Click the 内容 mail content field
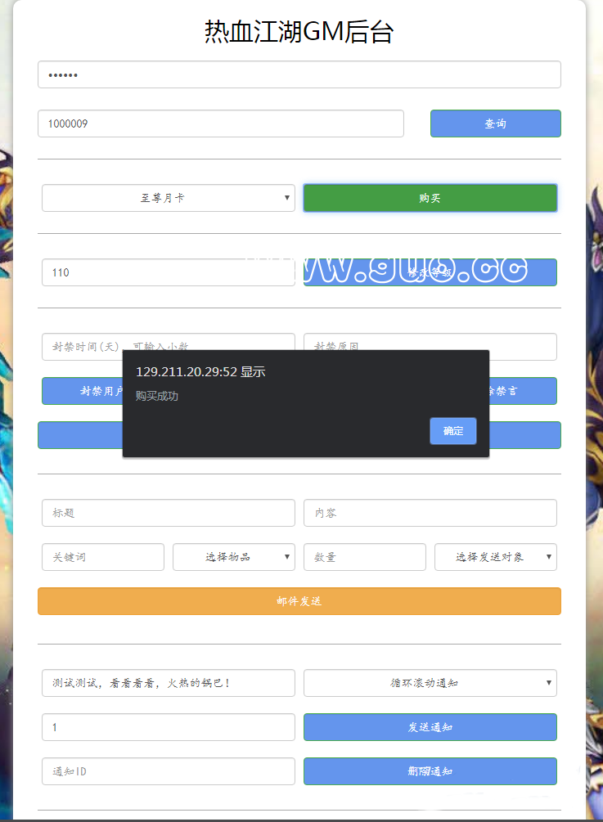 [x=430, y=513]
